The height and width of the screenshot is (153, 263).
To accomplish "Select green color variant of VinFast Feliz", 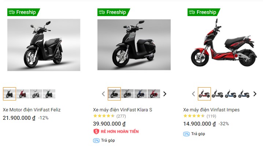I will (49, 94).
